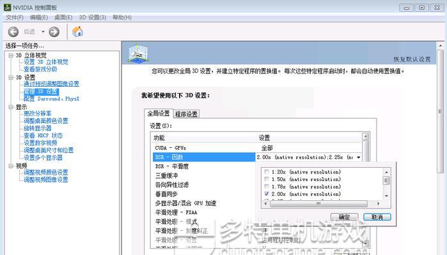Image resolution: width=447 pixels, height=255 pixels.
Task: Open 配置 Surround、PhysX link
Action: 51,99
